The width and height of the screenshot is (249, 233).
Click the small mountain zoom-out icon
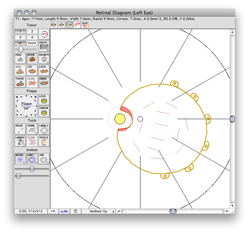53,211
